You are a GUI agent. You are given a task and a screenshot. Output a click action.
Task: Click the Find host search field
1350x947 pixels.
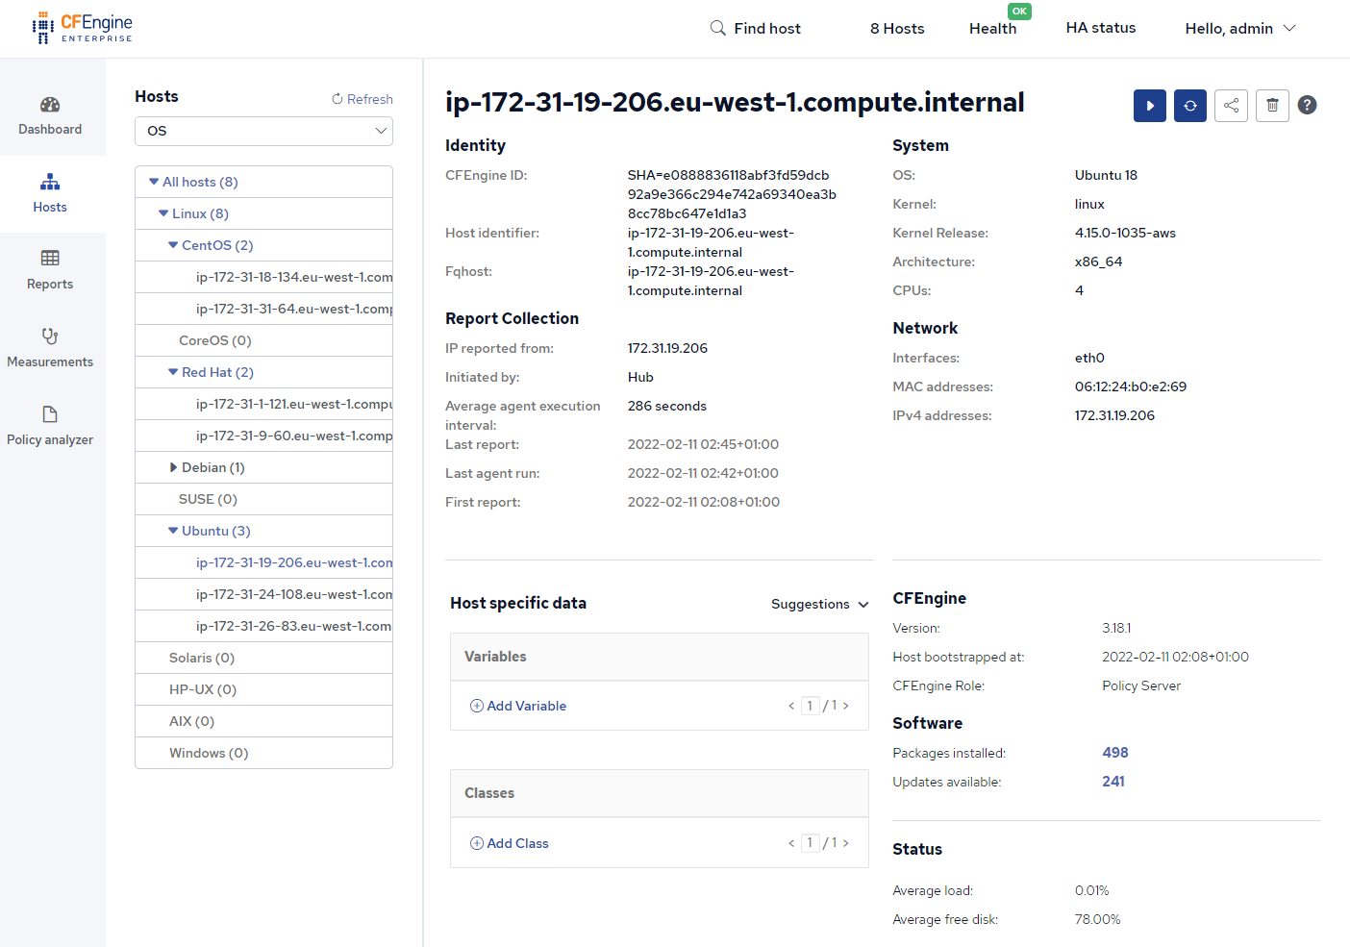[x=756, y=29]
